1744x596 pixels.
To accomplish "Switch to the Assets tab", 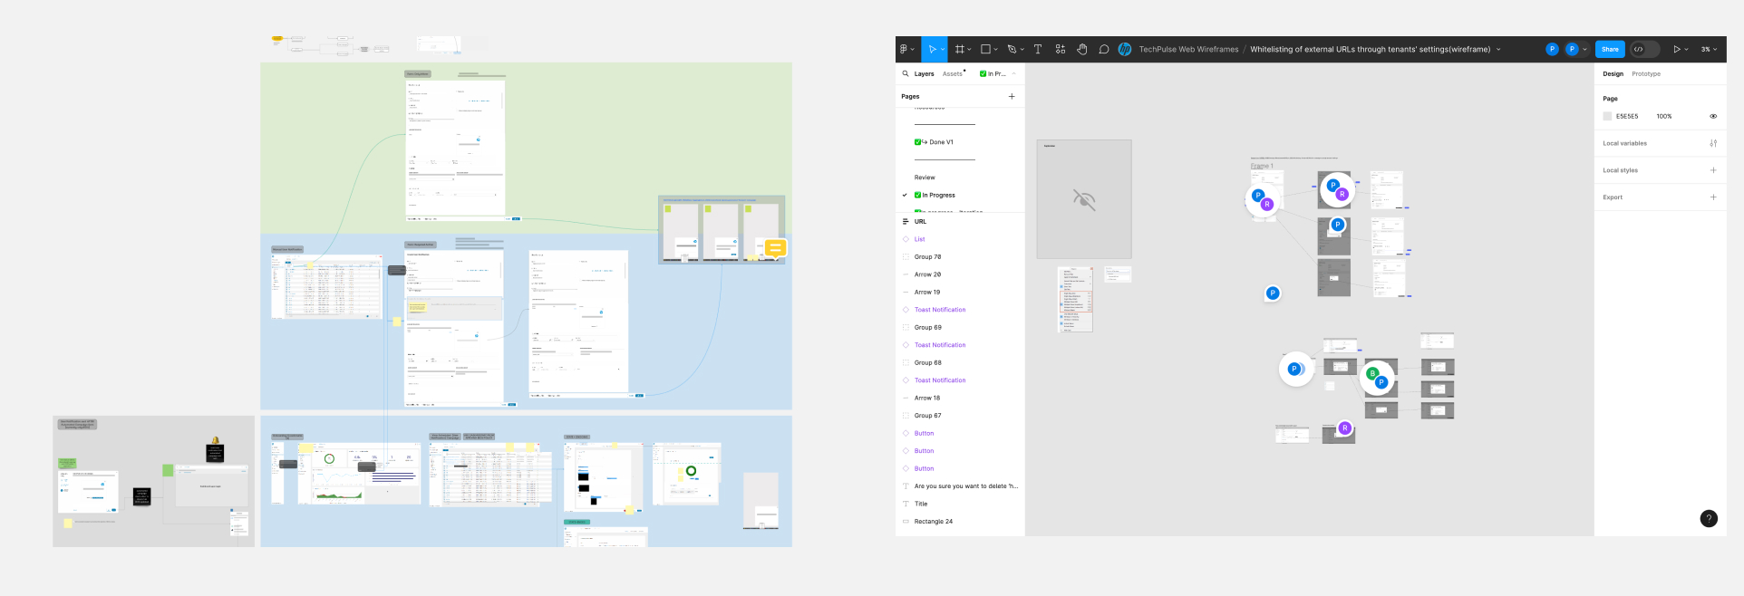I will click(952, 73).
